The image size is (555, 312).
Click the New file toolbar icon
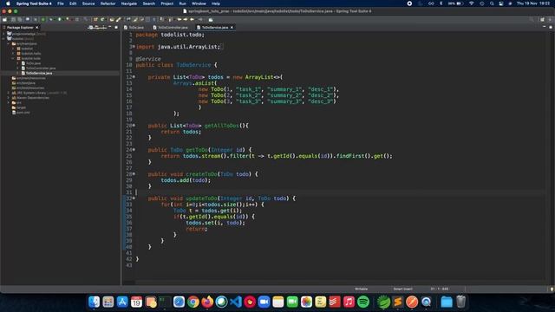click(5, 19)
